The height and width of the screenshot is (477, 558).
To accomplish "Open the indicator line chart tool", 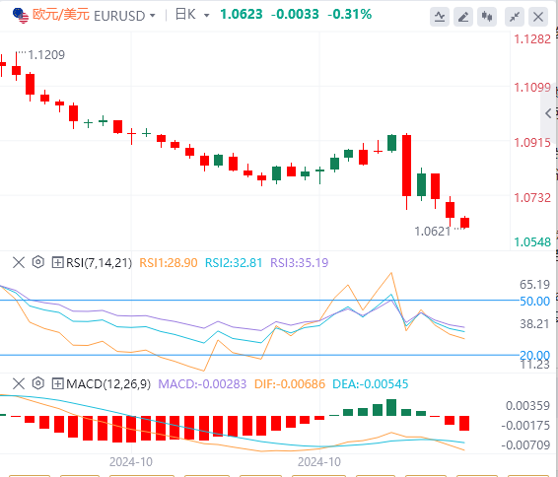I will coord(440,17).
